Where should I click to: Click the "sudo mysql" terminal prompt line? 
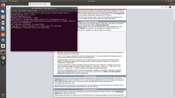pos(30,27)
